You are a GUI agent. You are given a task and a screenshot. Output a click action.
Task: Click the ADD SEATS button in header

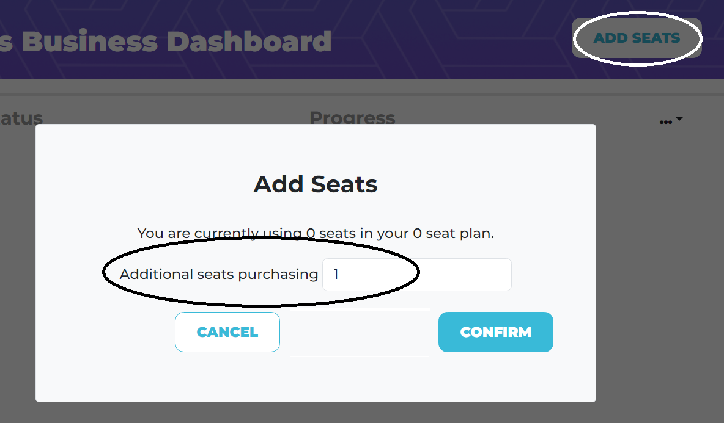point(637,38)
